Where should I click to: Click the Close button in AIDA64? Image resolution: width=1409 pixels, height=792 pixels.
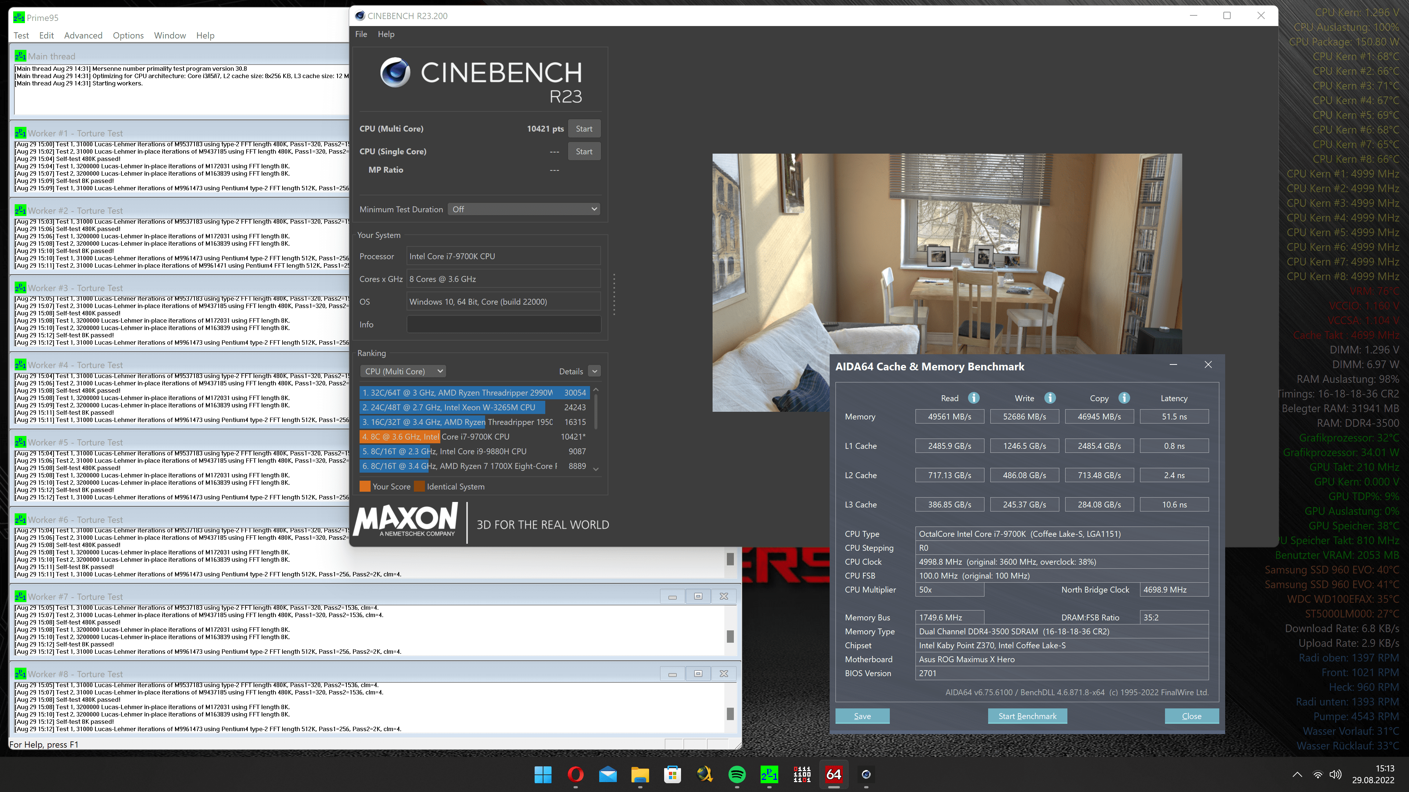(x=1191, y=716)
